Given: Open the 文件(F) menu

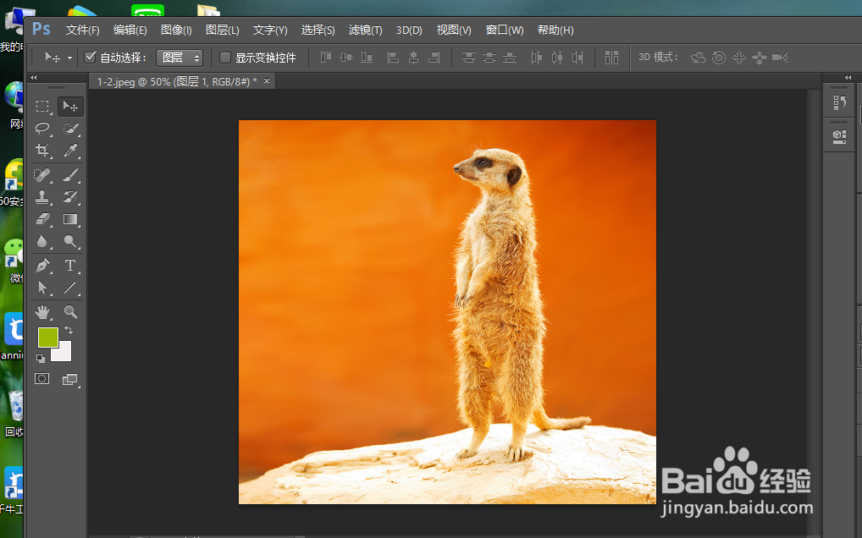Looking at the screenshot, I should point(82,30).
